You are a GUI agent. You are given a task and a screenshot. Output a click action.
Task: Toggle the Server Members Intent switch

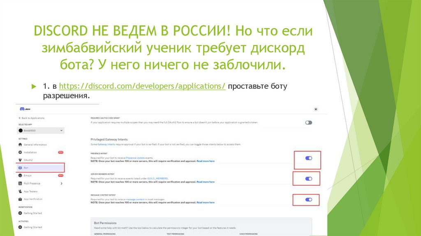[x=309, y=179]
